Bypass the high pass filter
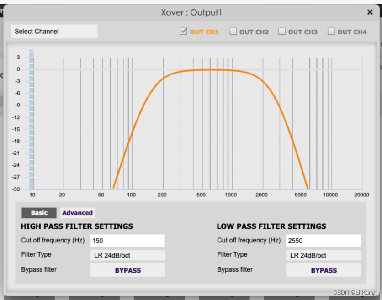This screenshot has height=300, width=382. (x=127, y=270)
